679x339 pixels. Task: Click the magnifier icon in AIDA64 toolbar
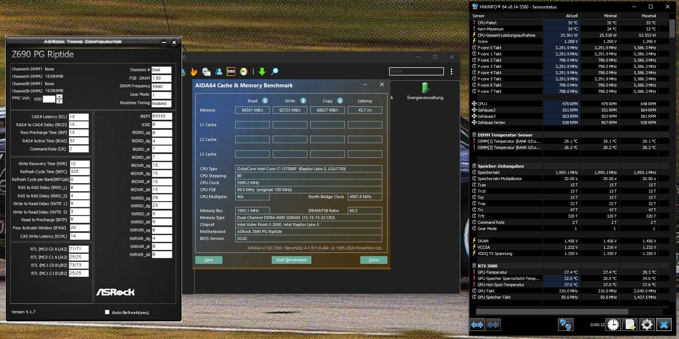[x=275, y=72]
